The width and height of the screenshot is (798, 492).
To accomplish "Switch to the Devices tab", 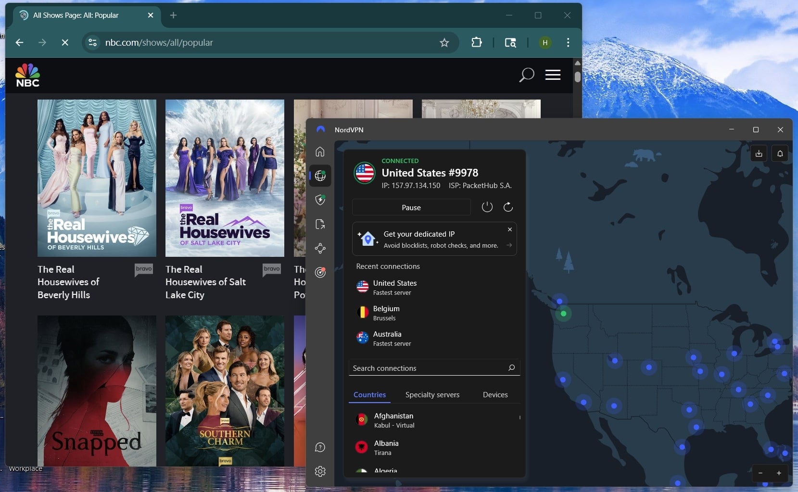I will 495,394.
